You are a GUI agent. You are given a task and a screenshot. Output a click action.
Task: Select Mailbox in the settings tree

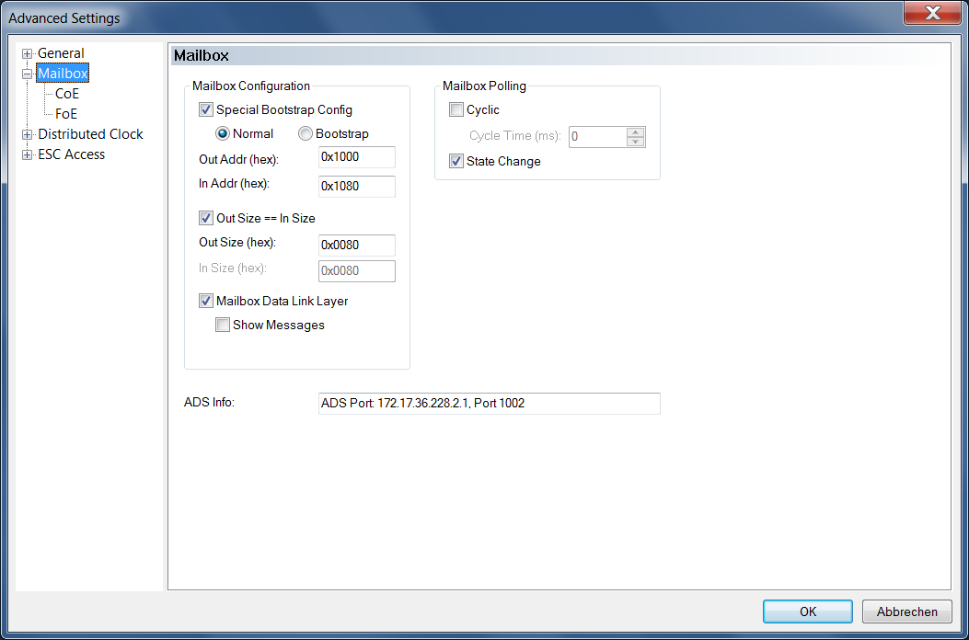point(63,74)
